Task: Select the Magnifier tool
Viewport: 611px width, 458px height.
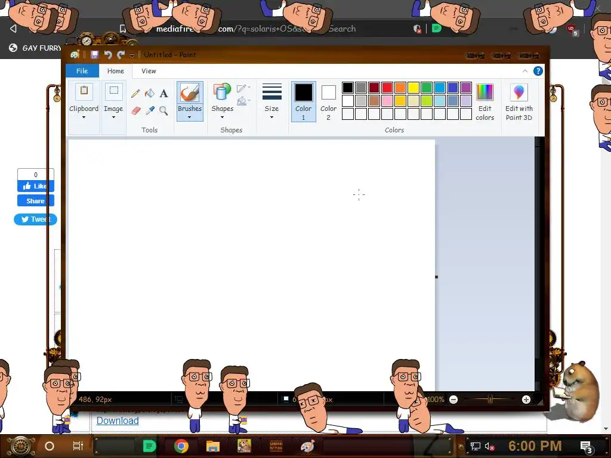Action: tap(163, 111)
